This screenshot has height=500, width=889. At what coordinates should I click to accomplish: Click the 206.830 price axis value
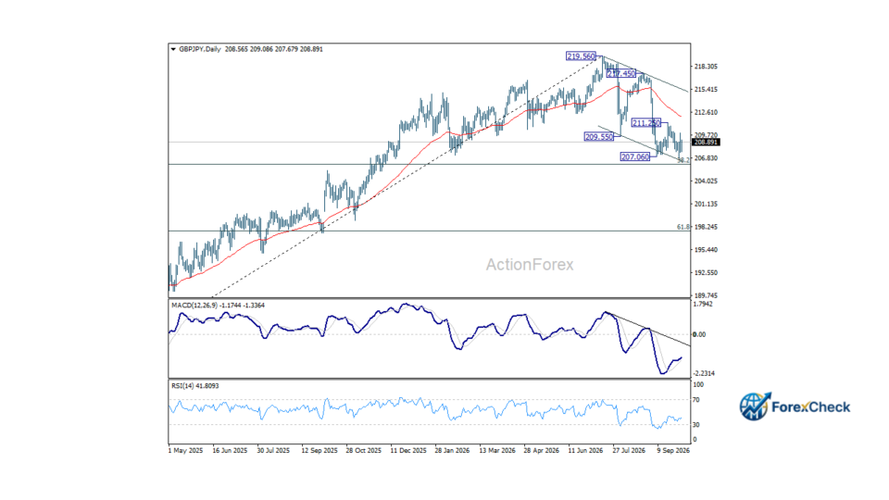click(706, 158)
